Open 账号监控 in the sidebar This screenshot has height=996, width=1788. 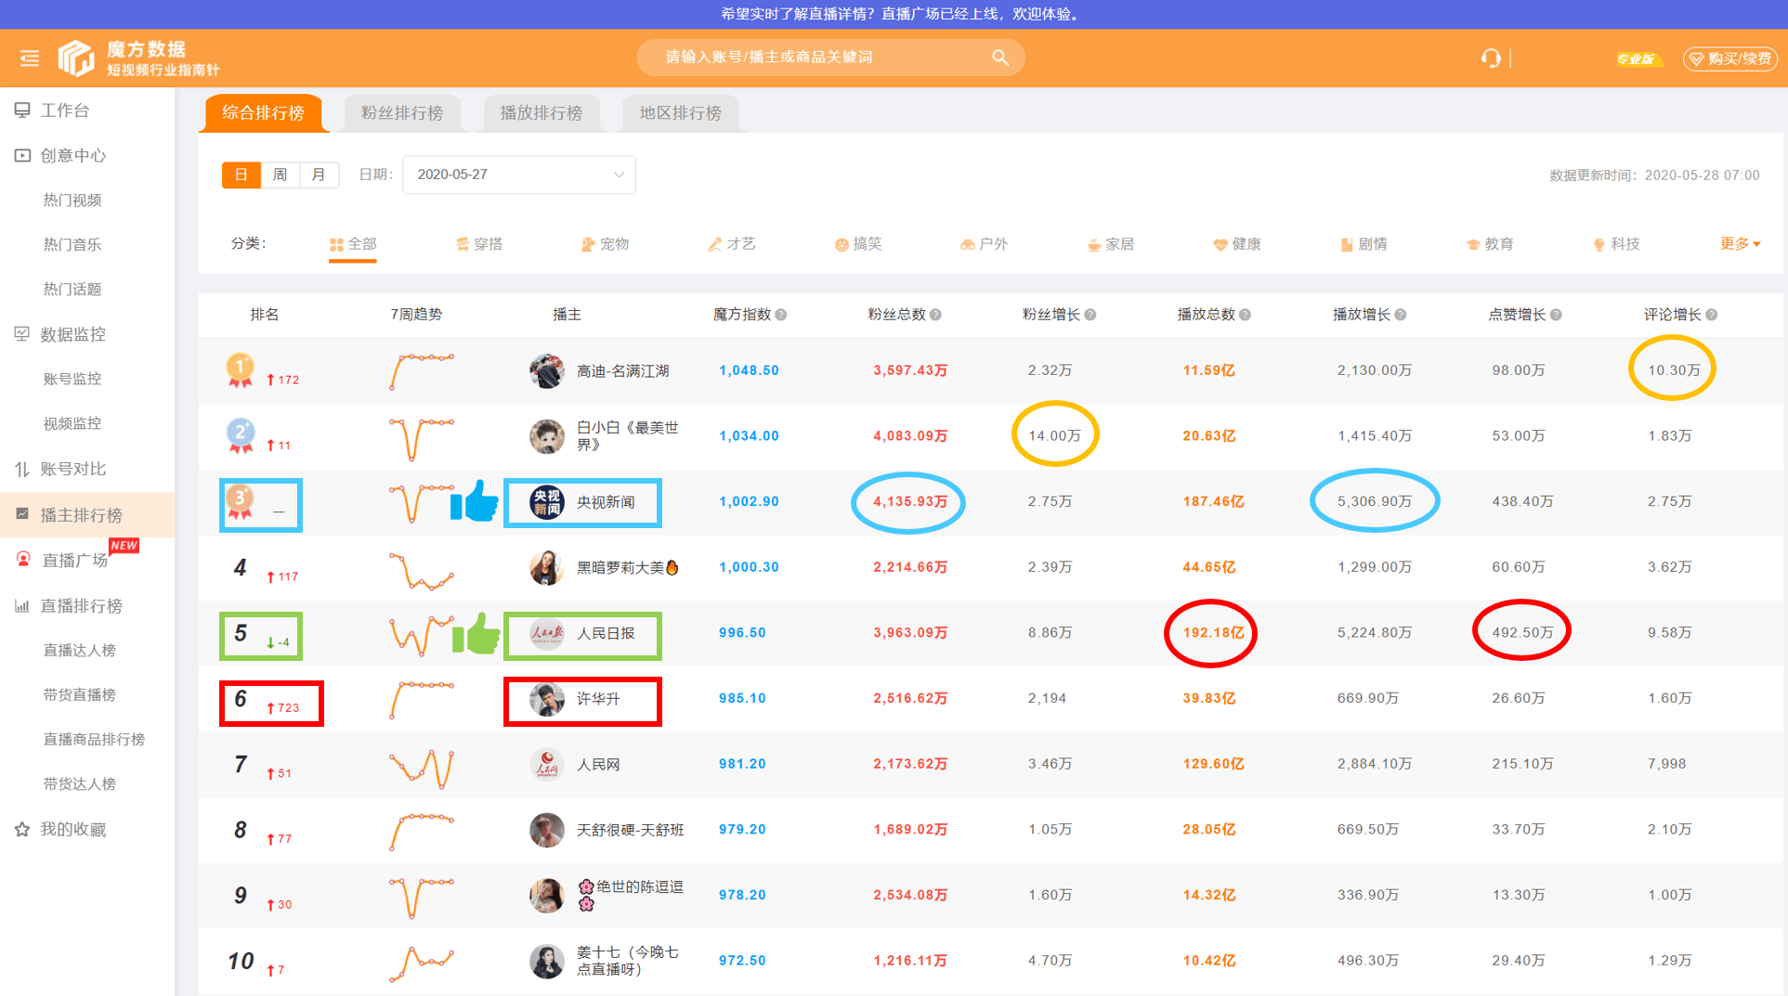tap(72, 379)
